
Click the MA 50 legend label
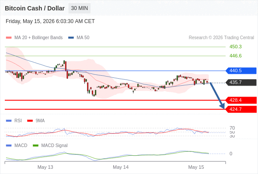pos(83,38)
